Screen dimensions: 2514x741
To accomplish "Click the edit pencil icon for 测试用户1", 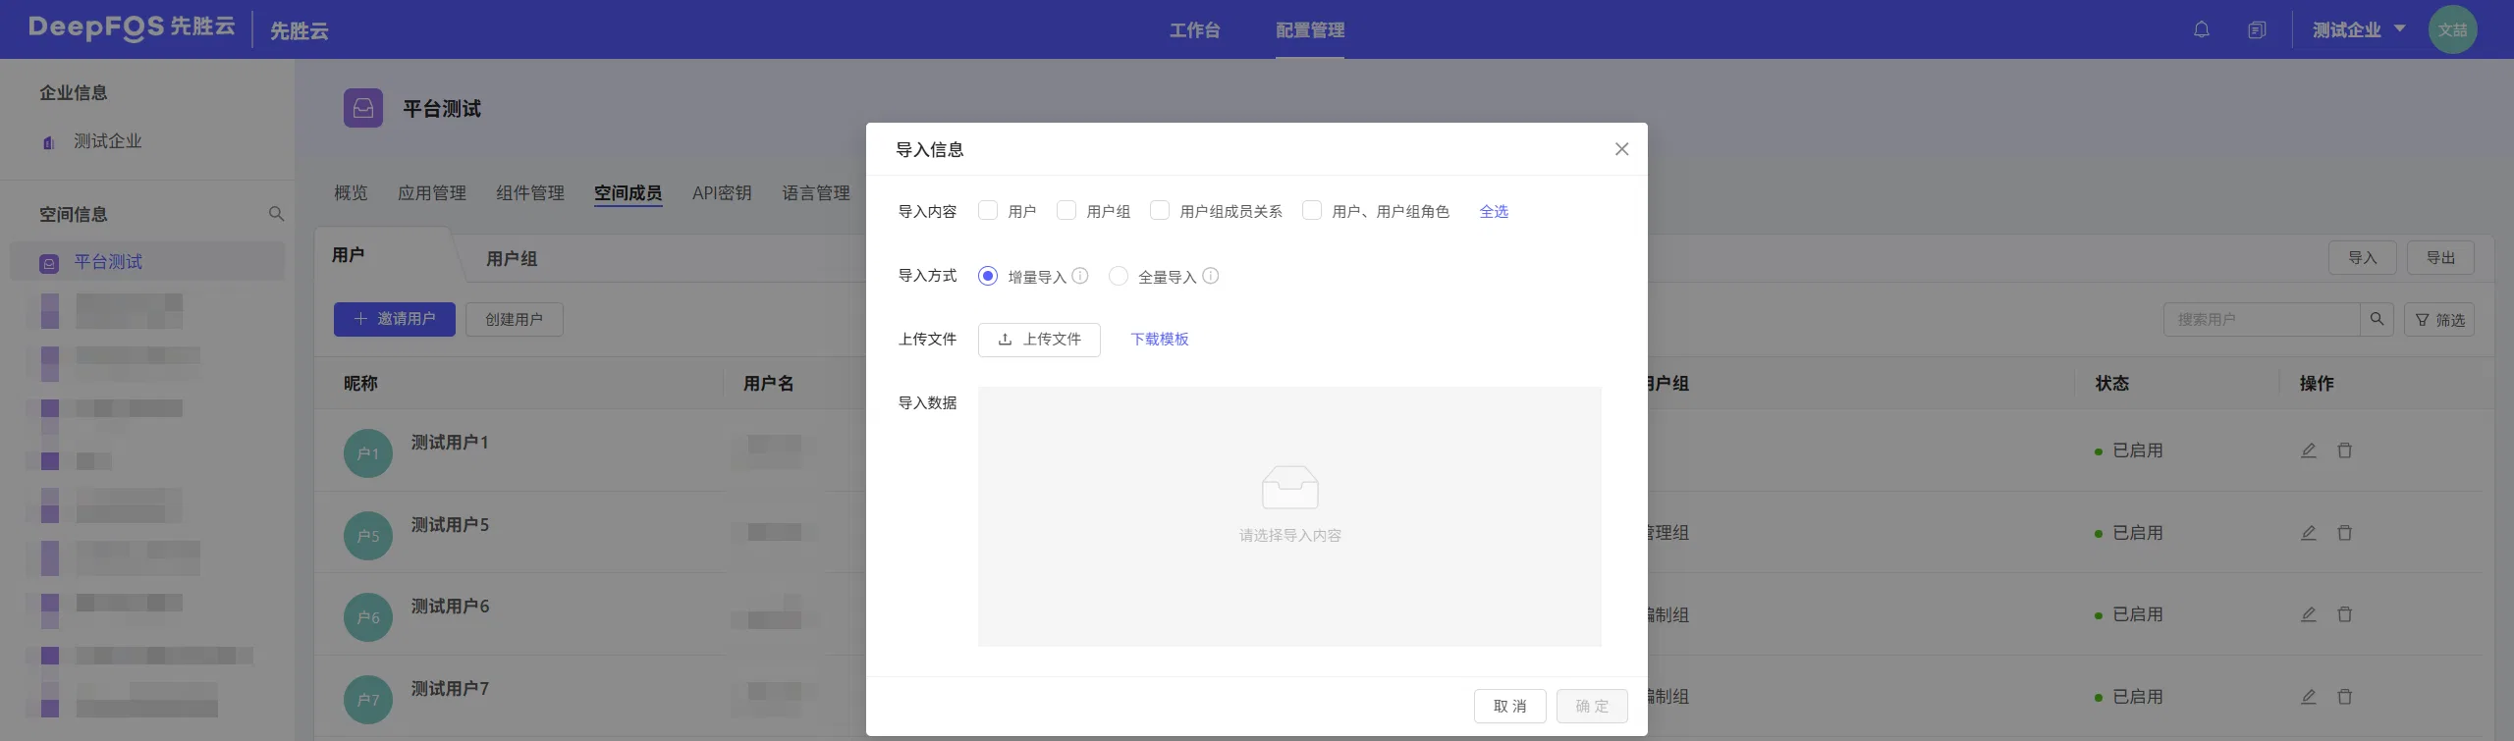I will pyautogui.click(x=2309, y=450).
